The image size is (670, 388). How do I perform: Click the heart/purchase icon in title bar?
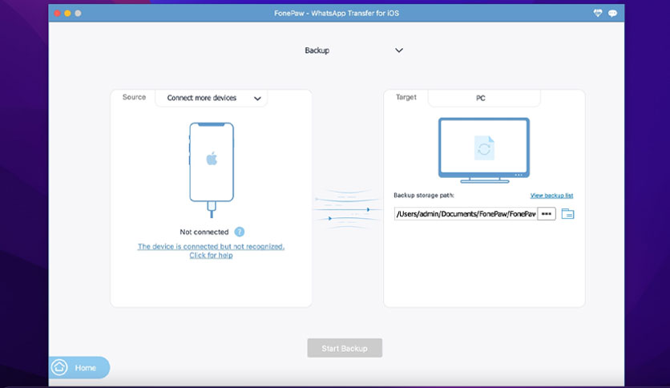coord(598,14)
